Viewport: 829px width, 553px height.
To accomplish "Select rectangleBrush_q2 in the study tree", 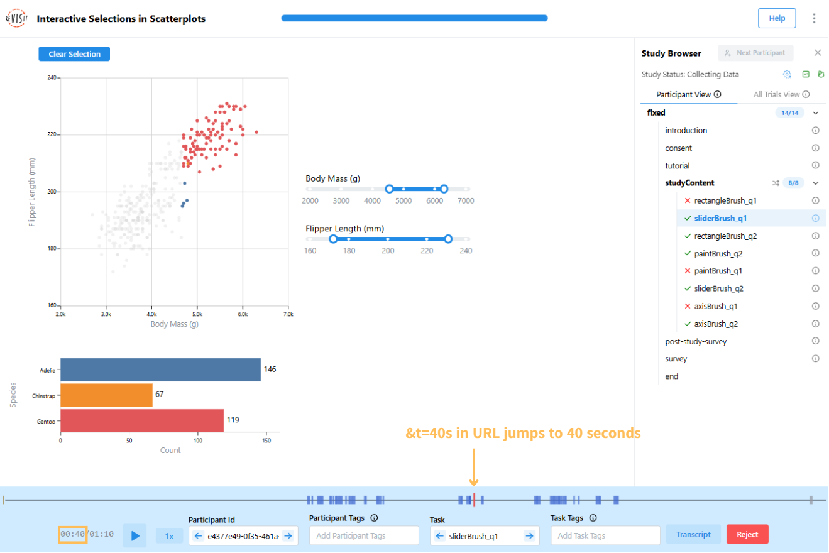I will (x=725, y=236).
